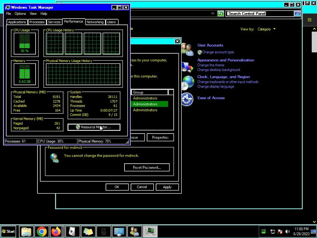Image resolution: width=317 pixels, height=238 pixels.
Task: Click the scroll-up arrow of the right scrollbar
Action: point(314,29)
